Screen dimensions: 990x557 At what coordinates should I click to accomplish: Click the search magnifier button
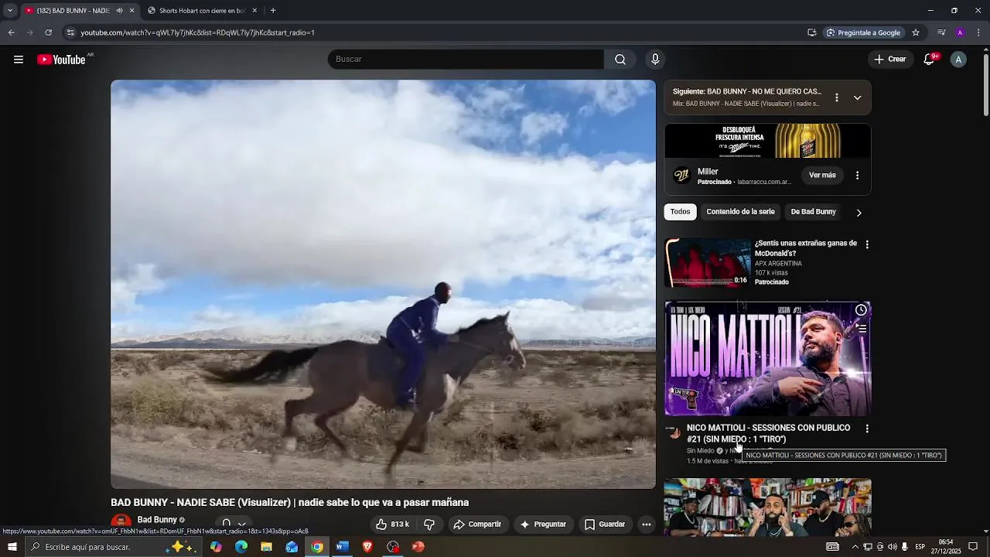620,60
